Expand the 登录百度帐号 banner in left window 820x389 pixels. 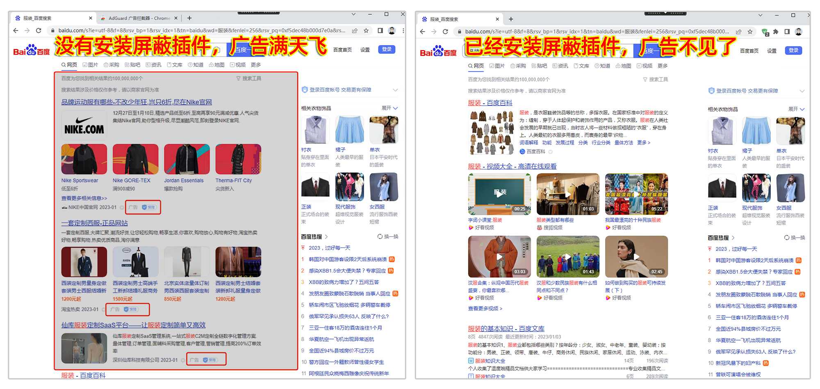click(x=395, y=90)
